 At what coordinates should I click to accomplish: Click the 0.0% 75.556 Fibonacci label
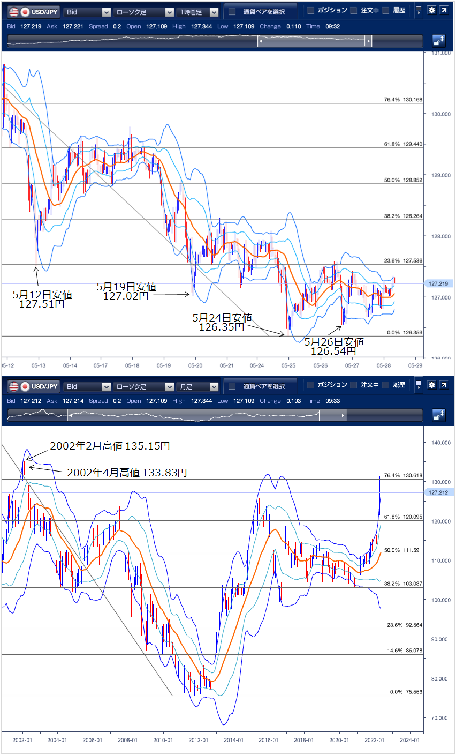click(x=406, y=692)
